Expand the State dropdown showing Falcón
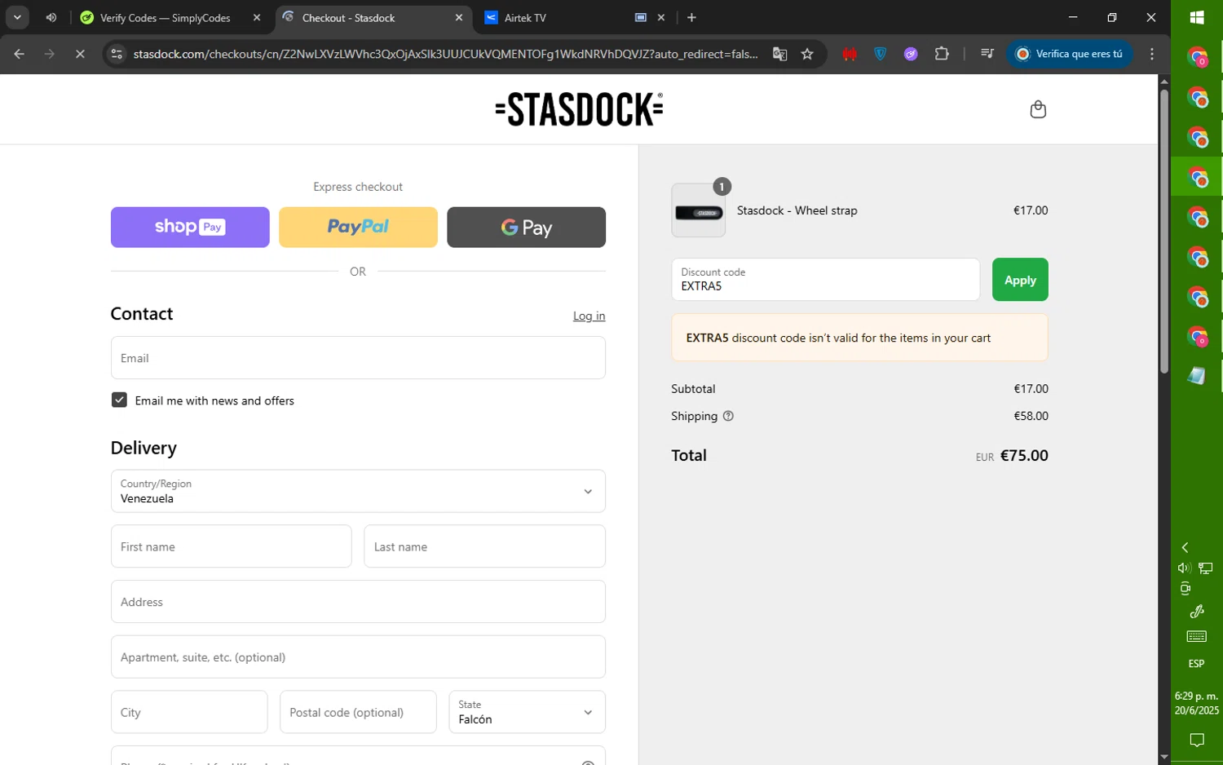Image resolution: width=1223 pixels, height=765 pixels. (527, 712)
